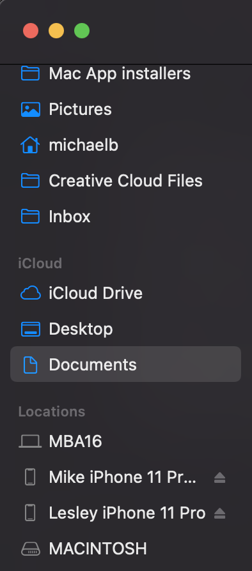
Task: Click the iCloud Drive cloud icon
Action: [x=30, y=293]
